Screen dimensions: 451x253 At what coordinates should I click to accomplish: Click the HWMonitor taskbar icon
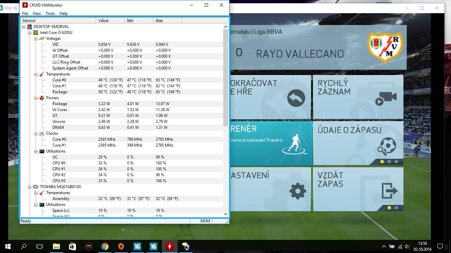pos(170,246)
